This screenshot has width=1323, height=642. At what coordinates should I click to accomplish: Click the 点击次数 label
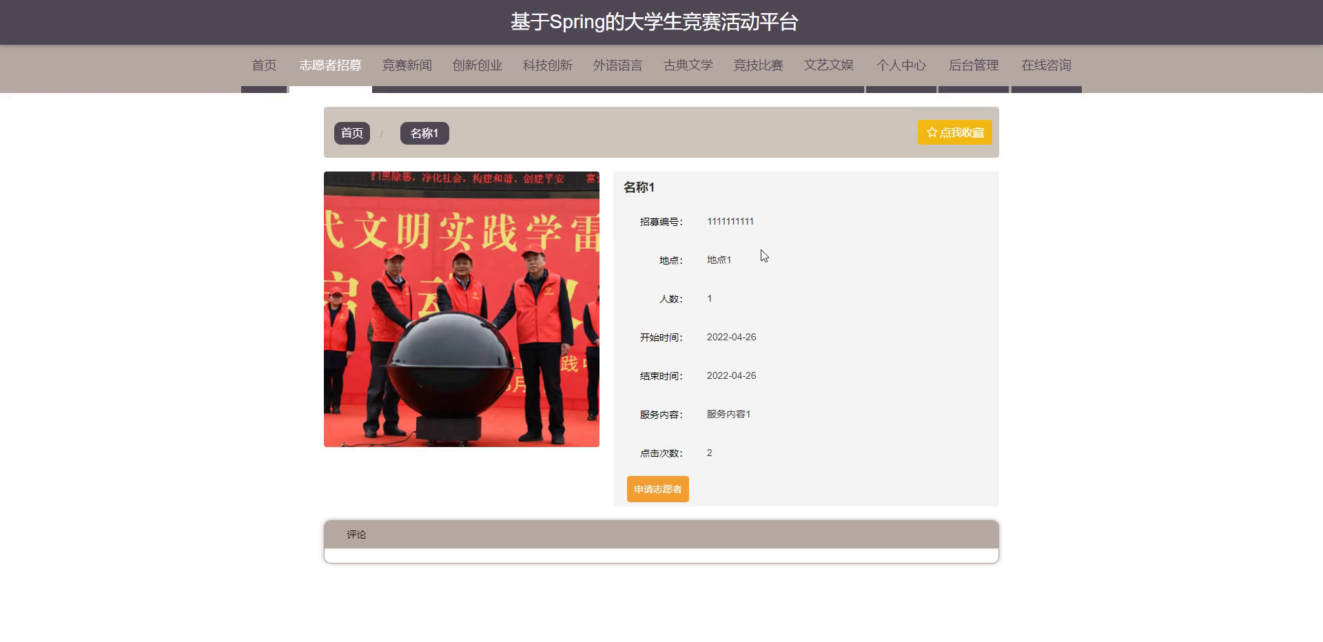(x=661, y=453)
